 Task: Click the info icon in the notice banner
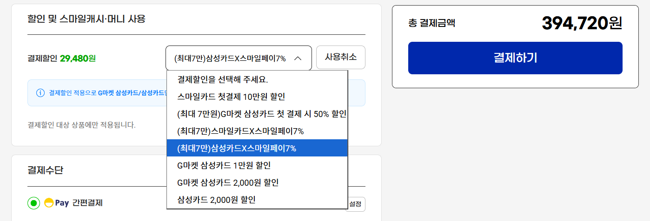tap(40, 93)
